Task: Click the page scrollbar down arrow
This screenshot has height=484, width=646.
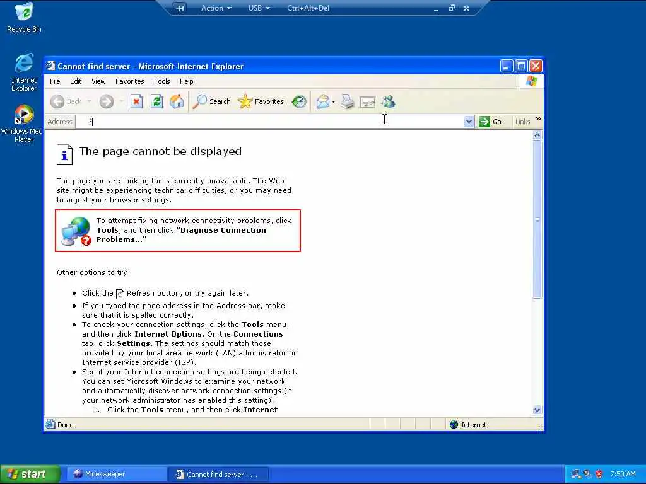Action: click(537, 410)
